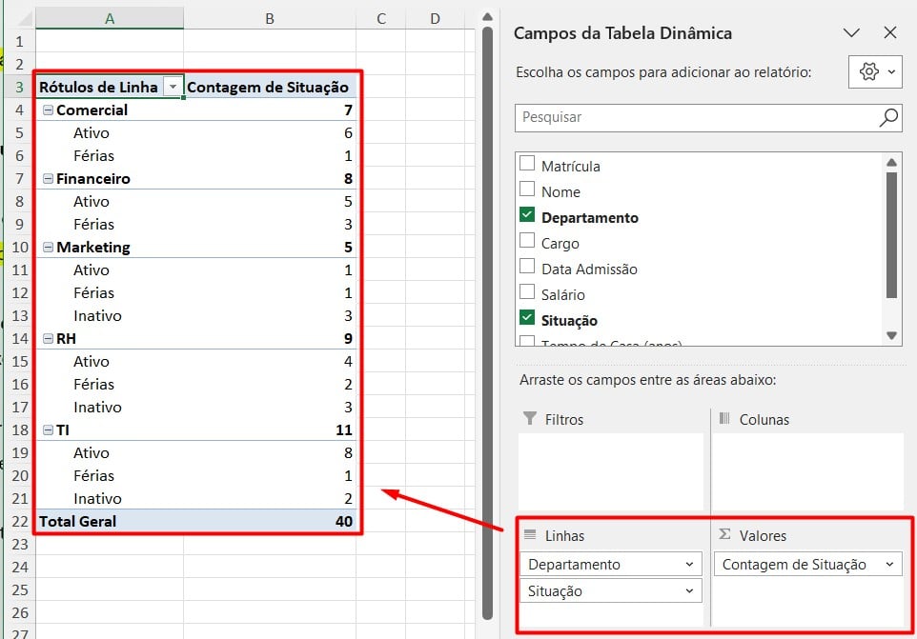Open Rótulos de Linha filter dropdown

click(173, 87)
